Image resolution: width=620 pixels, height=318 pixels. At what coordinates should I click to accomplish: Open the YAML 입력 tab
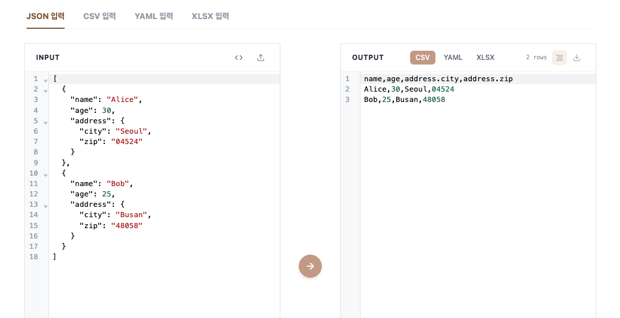(x=154, y=16)
